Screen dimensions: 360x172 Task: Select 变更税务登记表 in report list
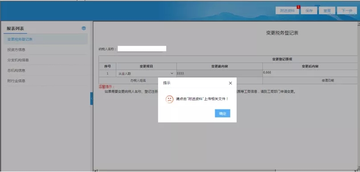click(x=46, y=39)
